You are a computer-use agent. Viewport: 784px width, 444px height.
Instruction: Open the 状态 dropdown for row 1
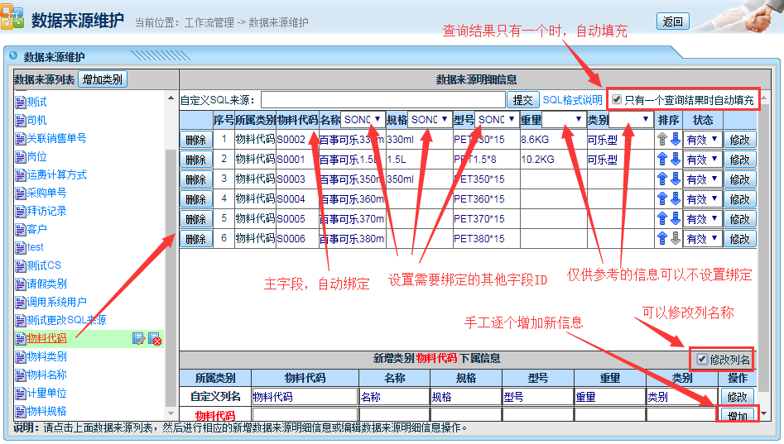[703, 140]
